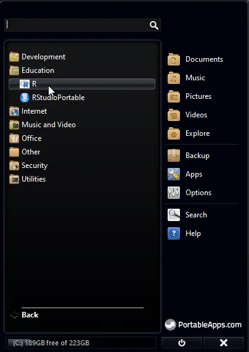Image resolution: width=249 pixels, height=352 pixels.
Task: Open the Apps wrench icon
Action: click(174, 174)
